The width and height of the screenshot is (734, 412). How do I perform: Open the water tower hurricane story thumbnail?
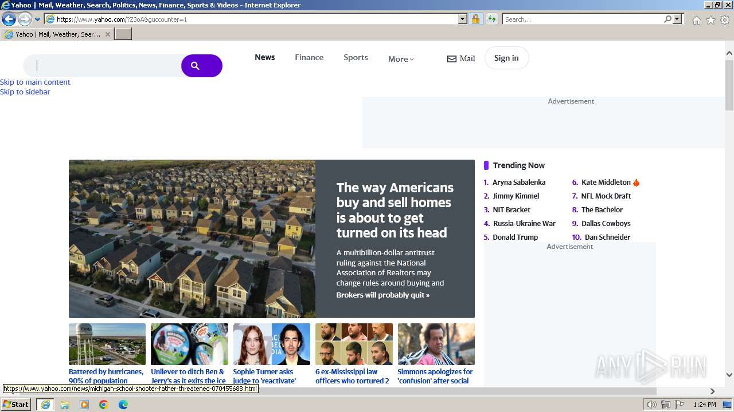click(107, 344)
